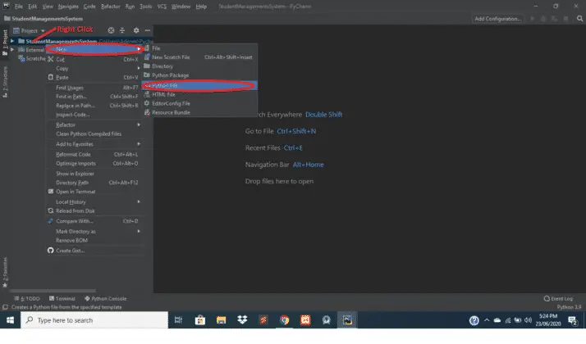The width and height of the screenshot is (586, 344).
Task: Click the collapse all icon in Project panel
Action: tap(122, 30)
